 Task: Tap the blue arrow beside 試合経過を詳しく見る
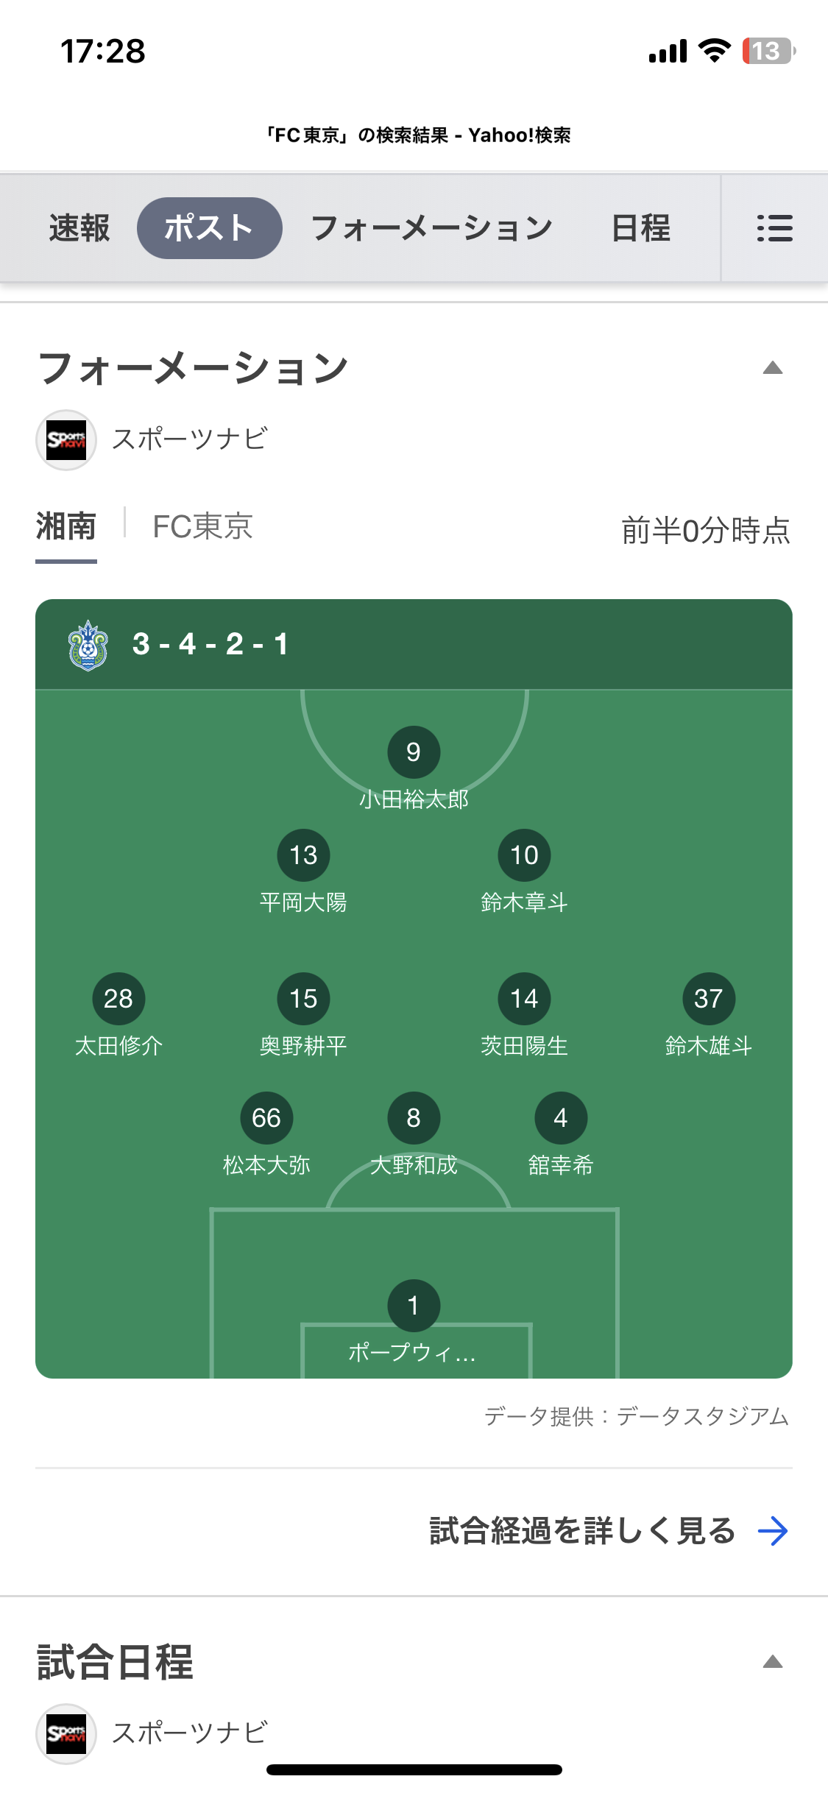773,1531
